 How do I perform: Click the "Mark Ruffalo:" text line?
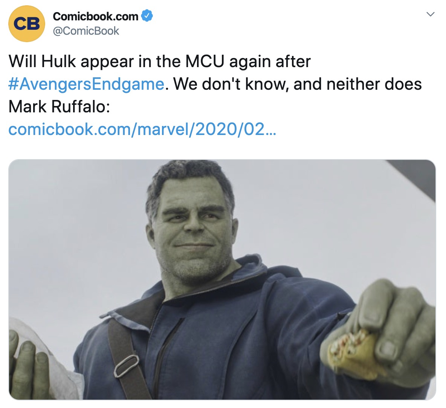[59, 107]
